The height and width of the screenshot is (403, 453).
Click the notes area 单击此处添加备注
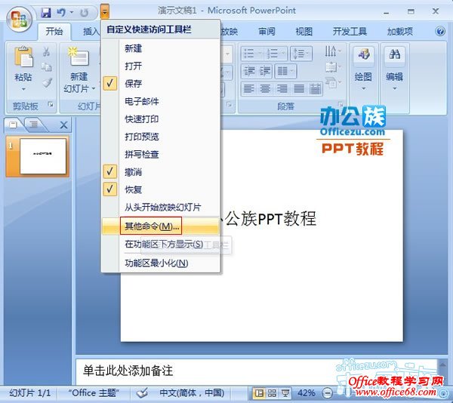coord(128,371)
